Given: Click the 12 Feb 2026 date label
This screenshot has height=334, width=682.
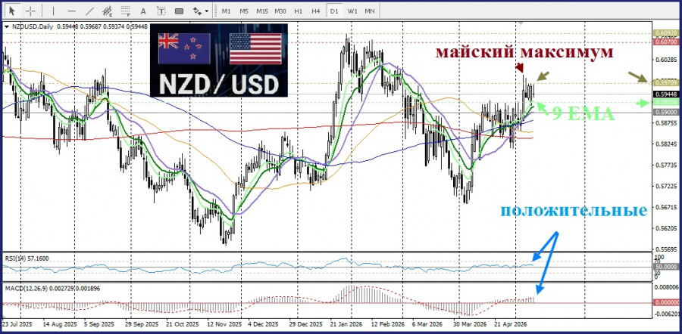Looking at the screenshot, I should pyautogui.click(x=389, y=324).
